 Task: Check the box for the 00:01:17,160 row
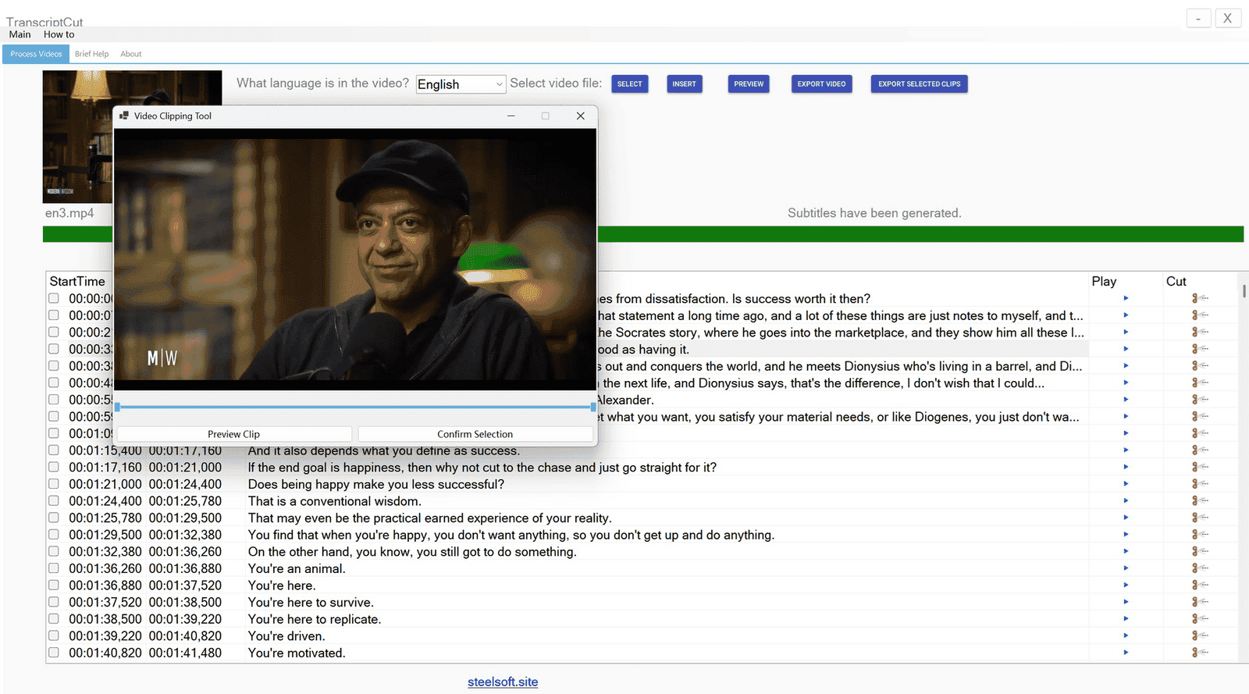54,467
